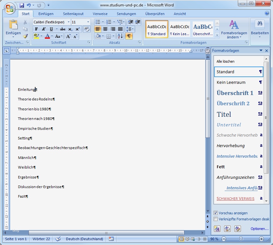The image size is (273, 245).
Task: Open Word help question mark
Action: pyautogui.click(x=267, y=13)
